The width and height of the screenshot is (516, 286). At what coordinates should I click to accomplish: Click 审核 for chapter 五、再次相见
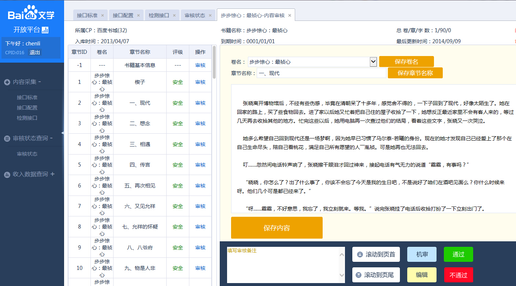(x=200, y=186)
